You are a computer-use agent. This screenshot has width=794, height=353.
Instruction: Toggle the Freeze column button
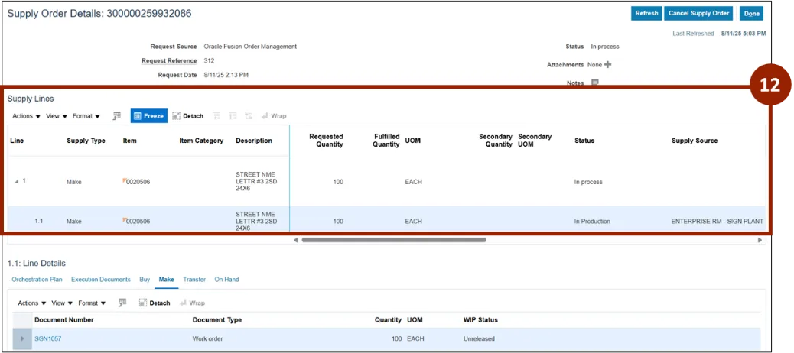(x=148, y=116)
